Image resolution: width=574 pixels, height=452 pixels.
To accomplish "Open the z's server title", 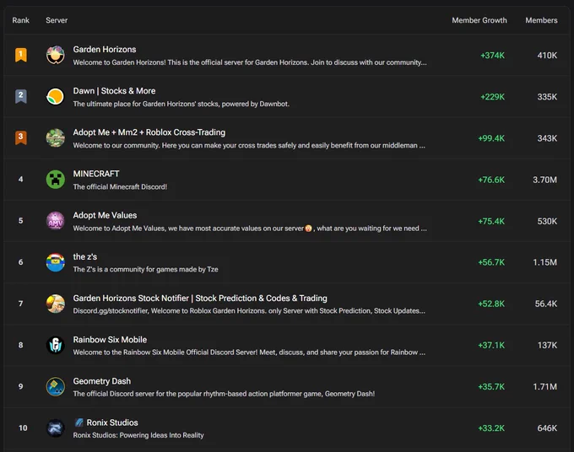I will click(x=85, y=256).
